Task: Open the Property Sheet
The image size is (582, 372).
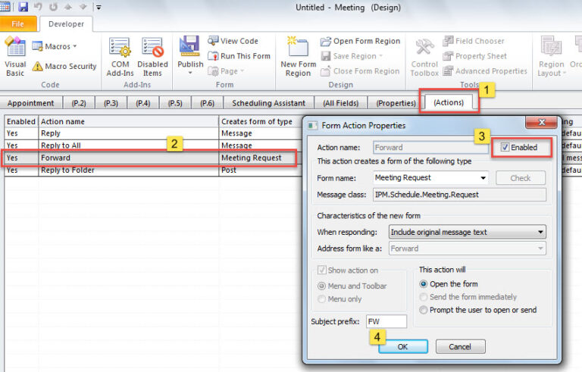Action: [474, 56]
